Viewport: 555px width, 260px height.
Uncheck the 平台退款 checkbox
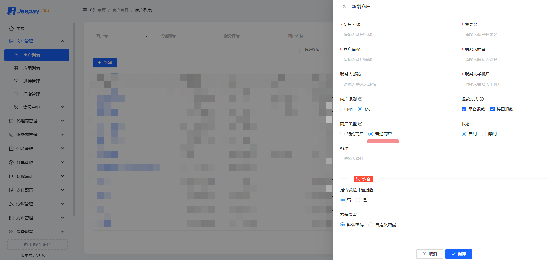tap(464, 109)
